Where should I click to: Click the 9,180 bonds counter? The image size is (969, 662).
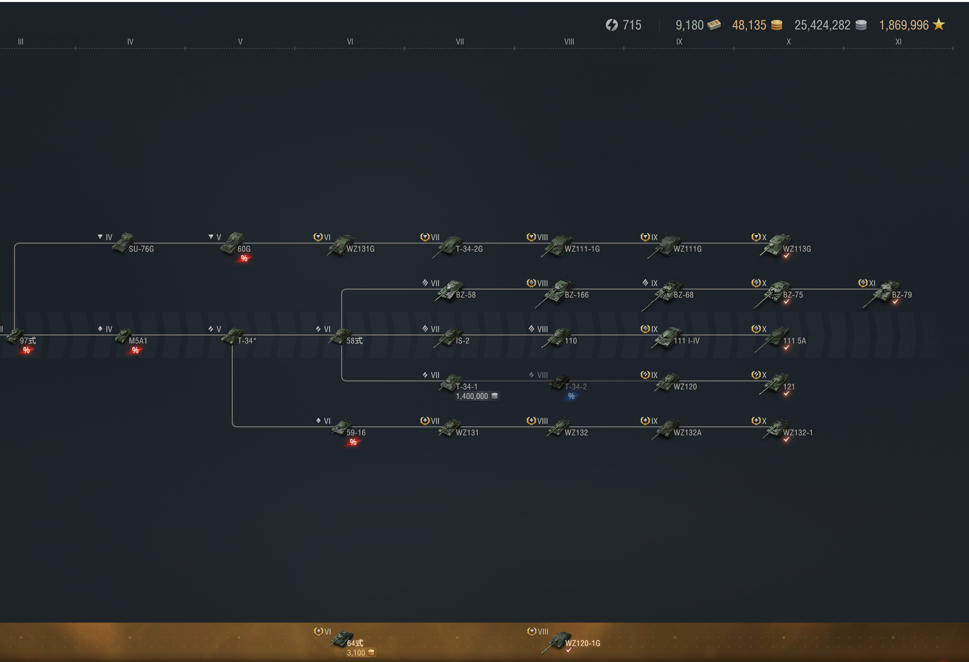click(x=690, y=25)
